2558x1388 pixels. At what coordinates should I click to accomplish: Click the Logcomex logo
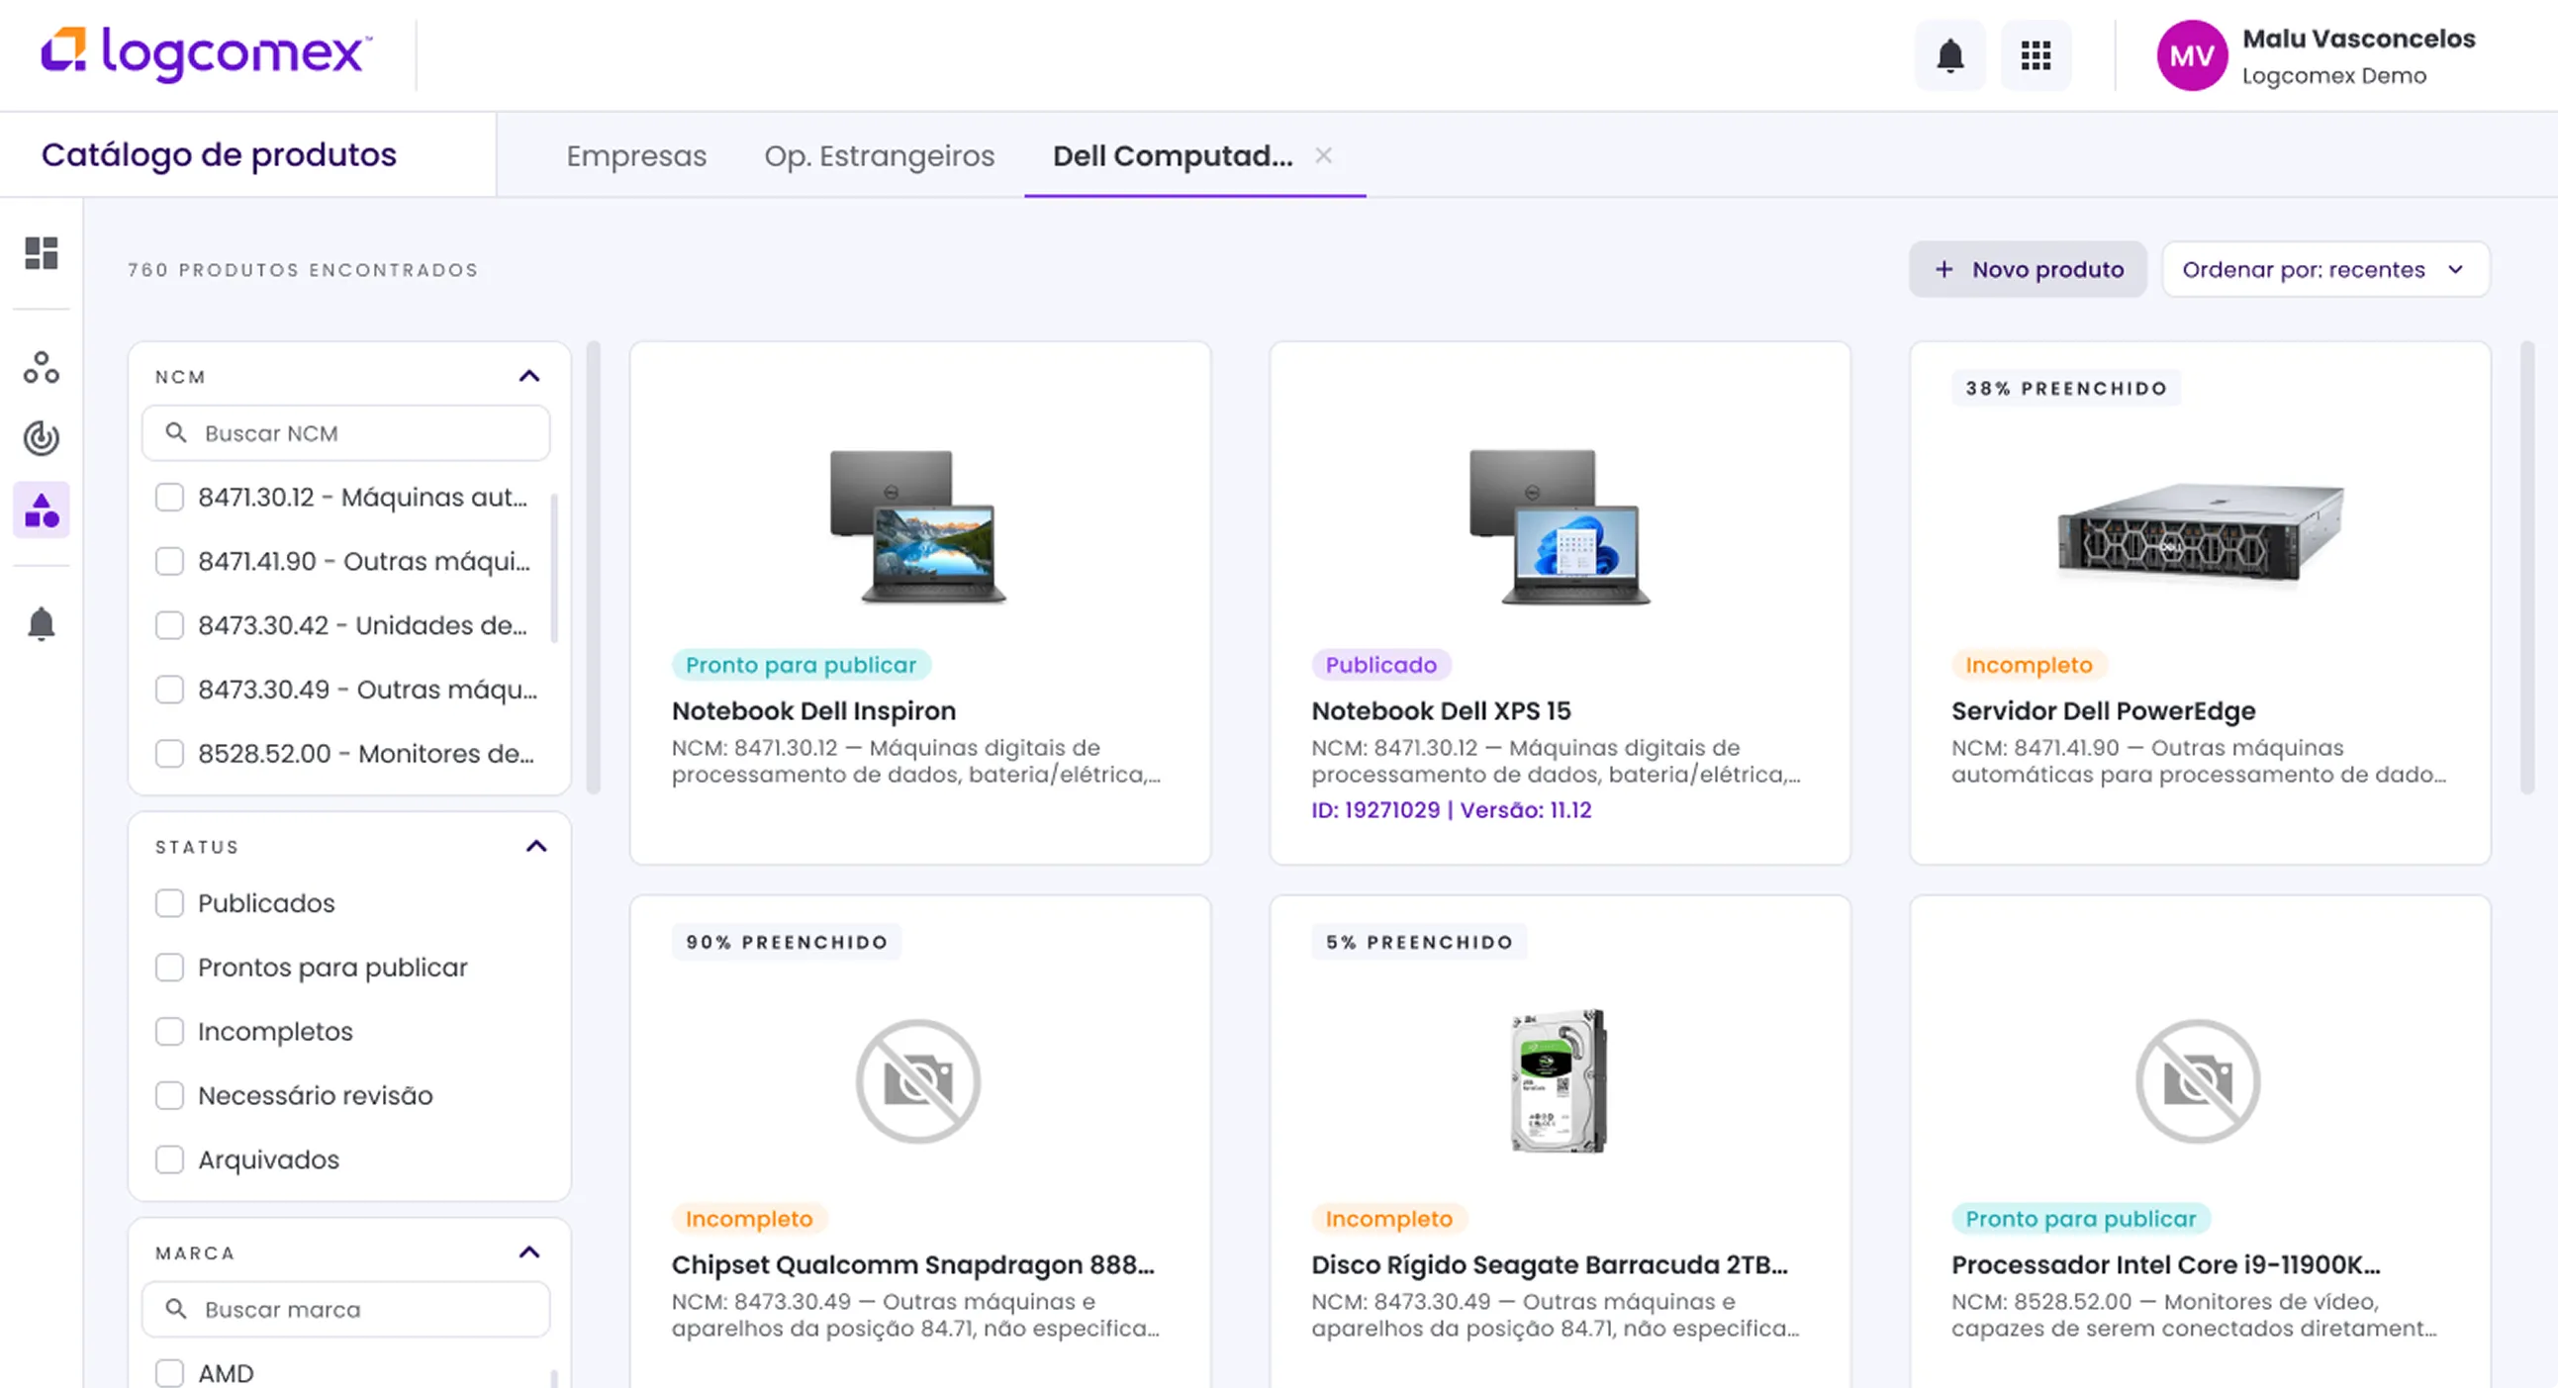pos(206,52)
